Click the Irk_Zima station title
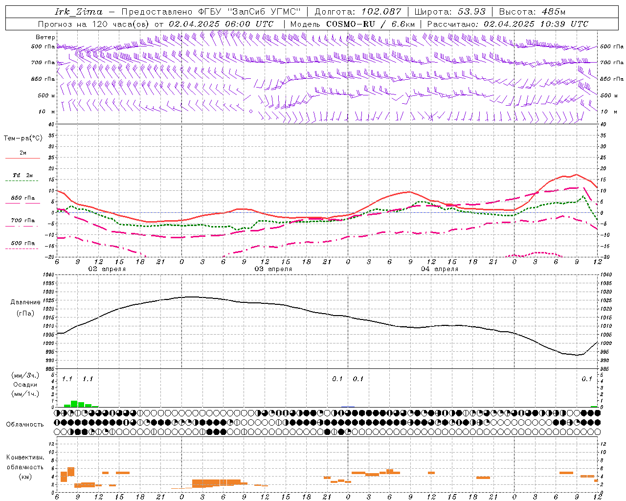 (79, 12)
